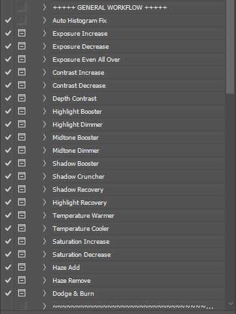236x314 pixels.
Task: Toggle dialog icon for Highlight Recovery
Action: pos(21,202)
